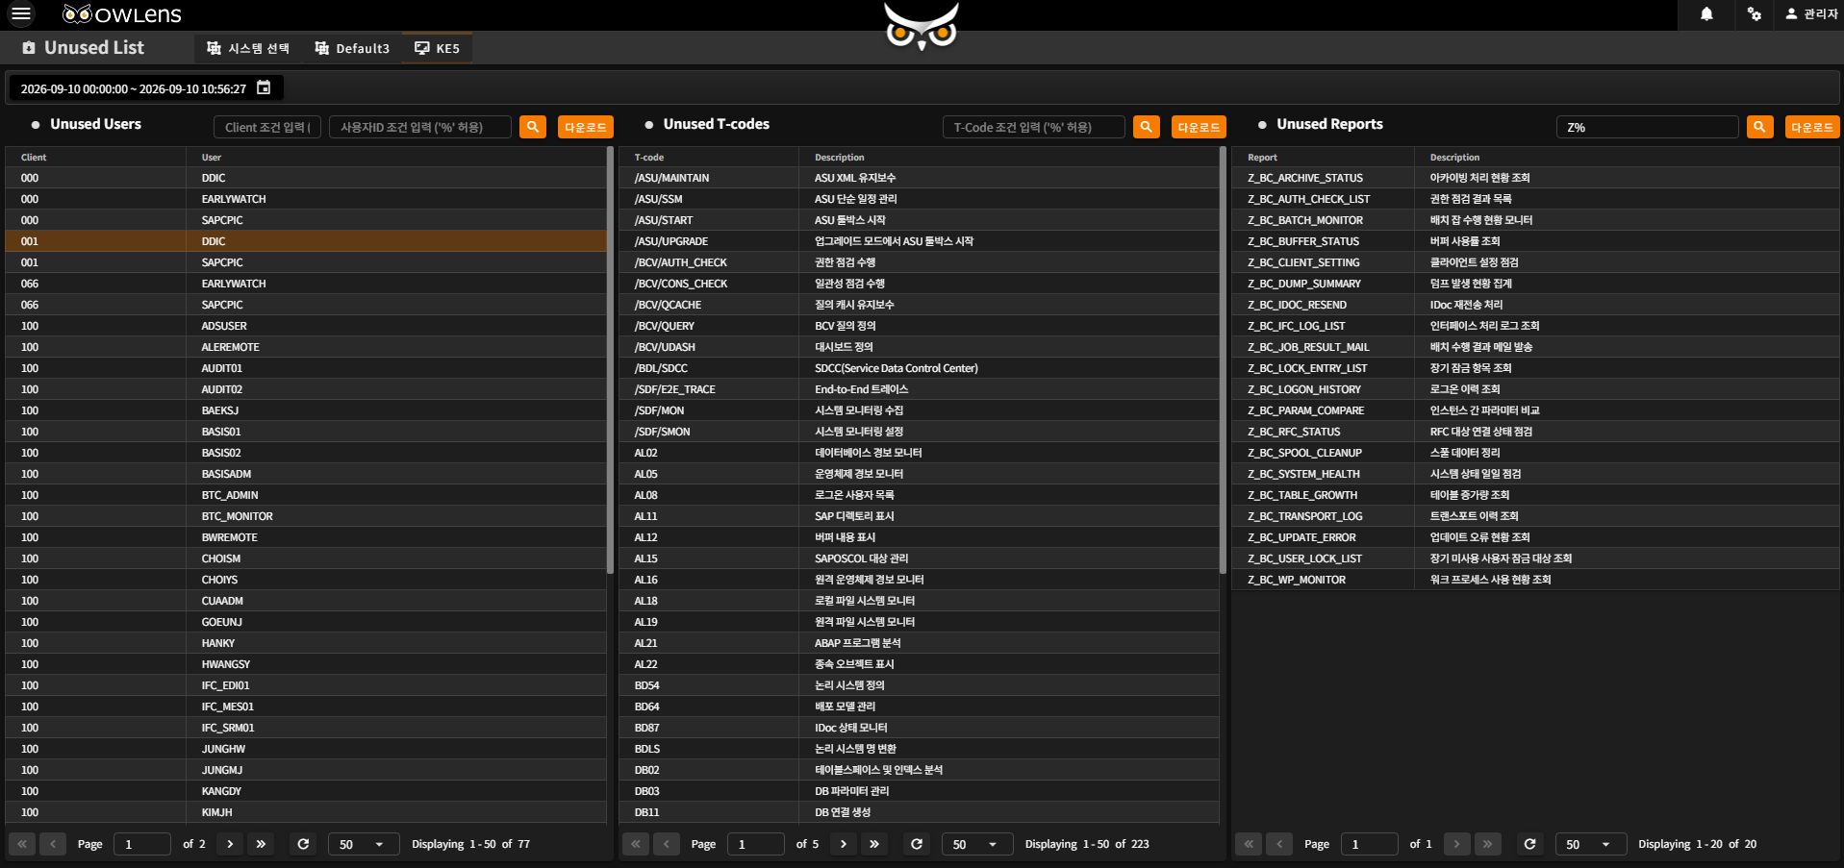1844x868 pixels.
Task: Click the Reports filter field containing Z%
Action: coord(1648,127)
